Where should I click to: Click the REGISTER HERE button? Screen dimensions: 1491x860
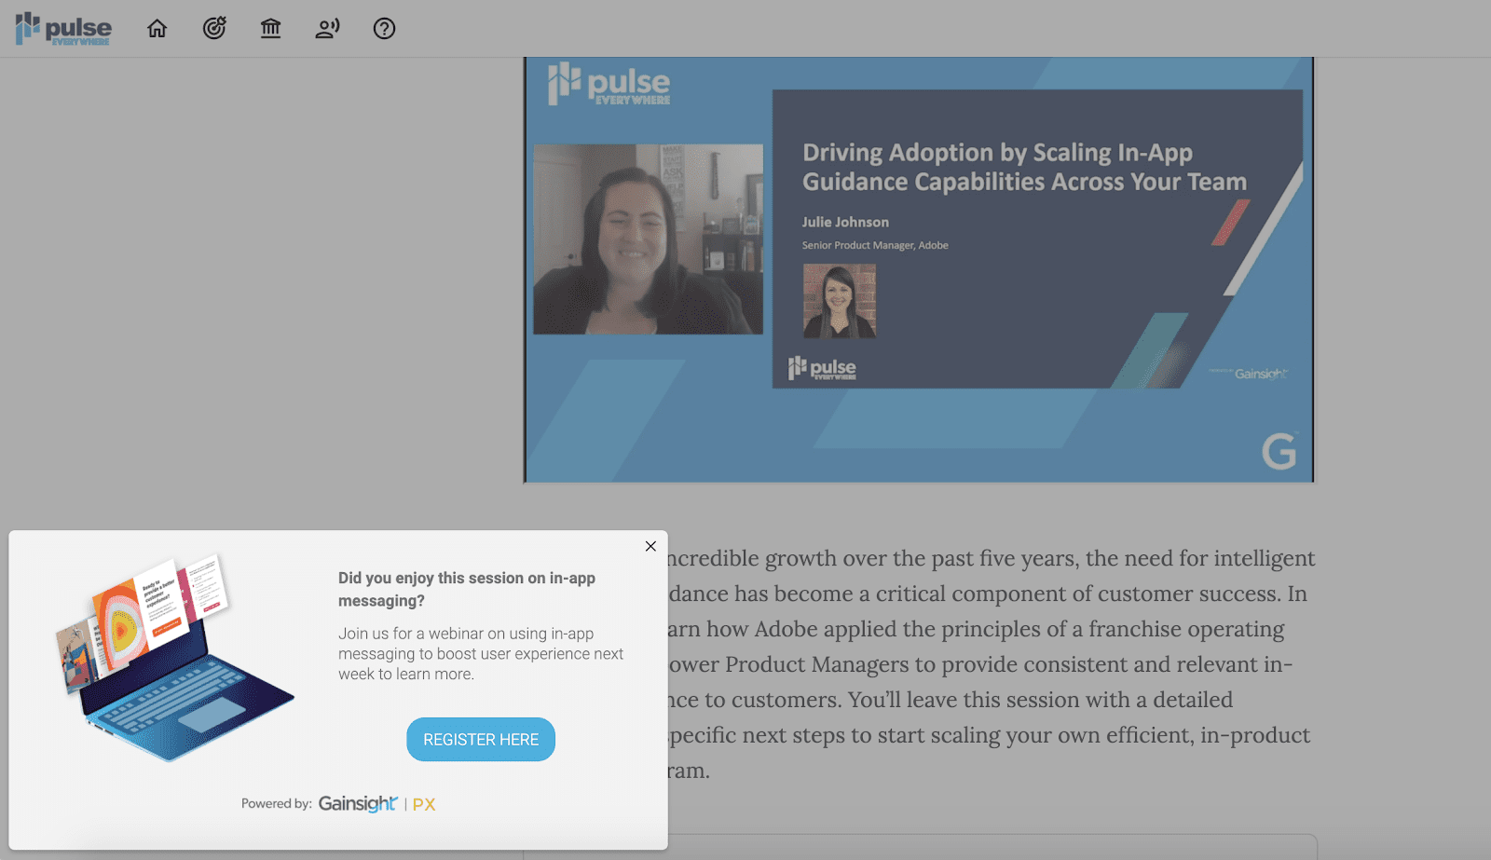[x=481, y=740]
